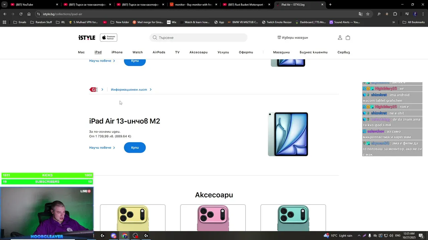
Task: Open the account profile icon on iSTYLE
Action: (x=340, y=38)
